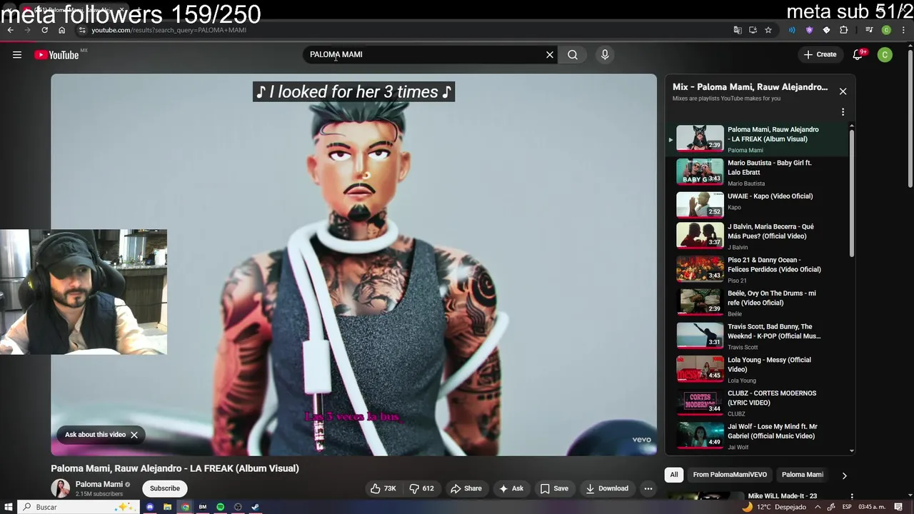Bookmark this page with the star

[768, 30]
